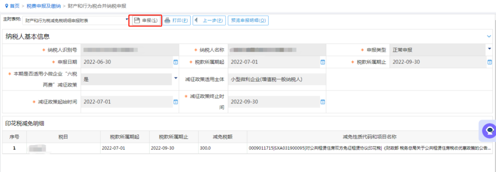Click the 申报 (submit) button
Viewport: 496px width, 172px height.
tap(146, 21)
